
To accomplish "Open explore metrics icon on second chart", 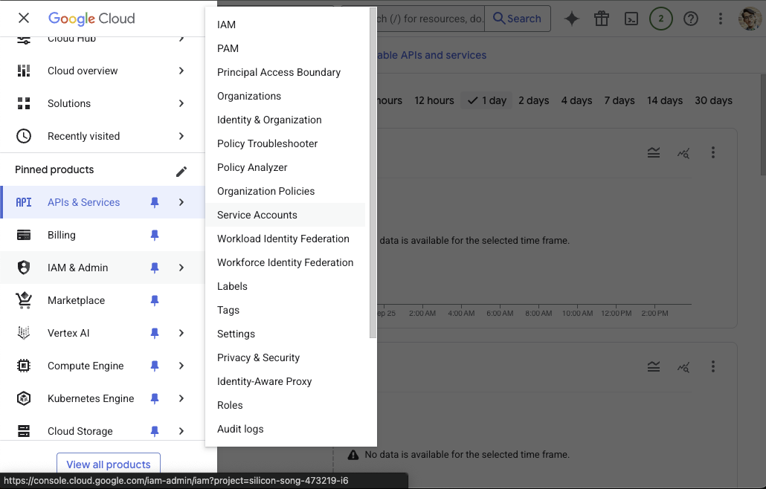I will click(683, 367).
